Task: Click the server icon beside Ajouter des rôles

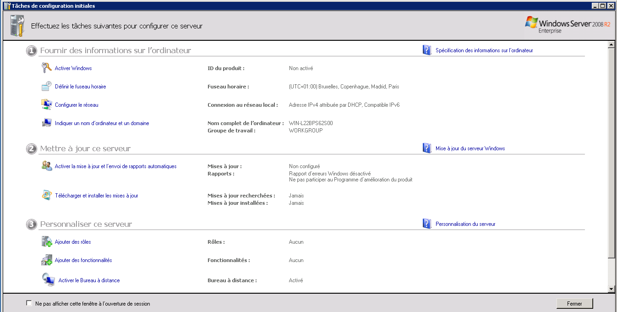Action: pyautogui.click(x=47, y=241)
